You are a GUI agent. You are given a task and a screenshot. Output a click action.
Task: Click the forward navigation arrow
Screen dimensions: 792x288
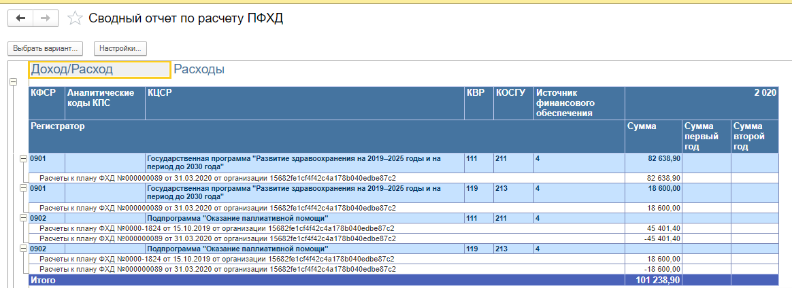tap(46, 18)
